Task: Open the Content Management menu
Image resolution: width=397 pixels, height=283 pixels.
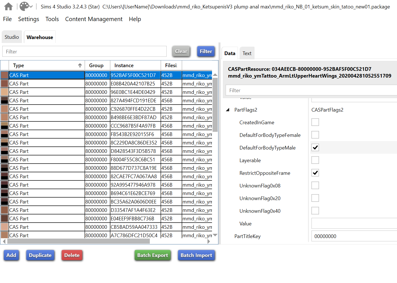Action: coord(94,19)
